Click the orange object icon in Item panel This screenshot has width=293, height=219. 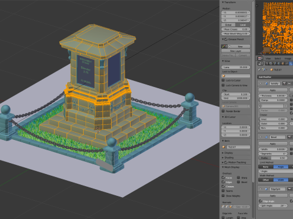tap(224, 147)
